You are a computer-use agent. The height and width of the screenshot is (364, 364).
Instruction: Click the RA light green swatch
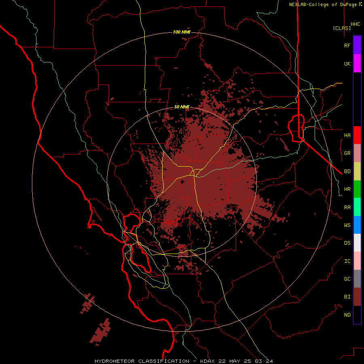357,207
